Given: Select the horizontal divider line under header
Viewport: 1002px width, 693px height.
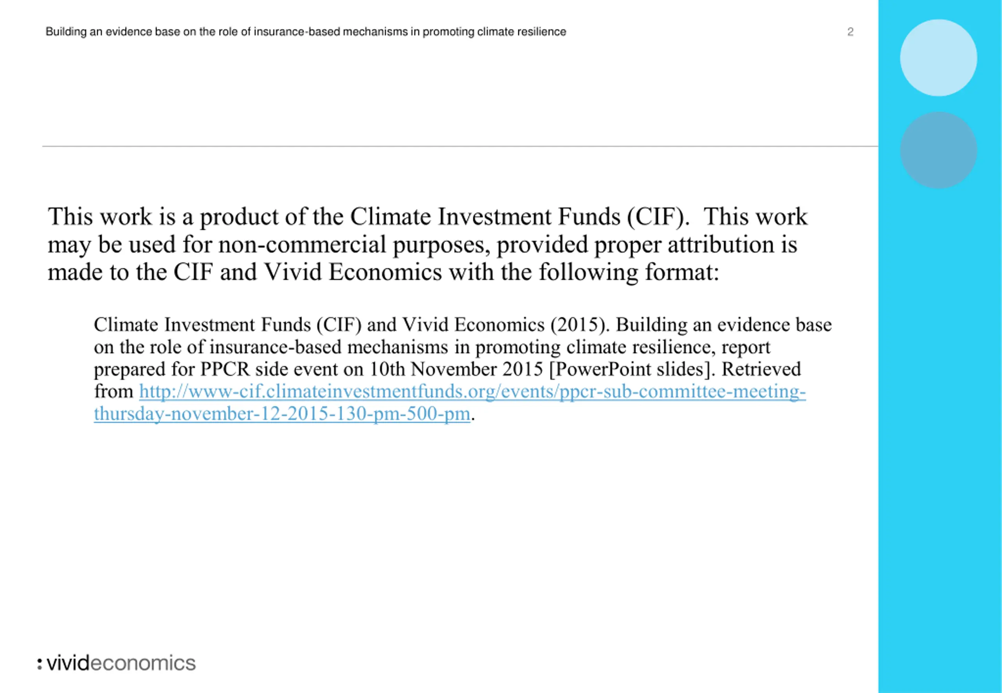Looking at the screenshot, I should pos(460,146).
